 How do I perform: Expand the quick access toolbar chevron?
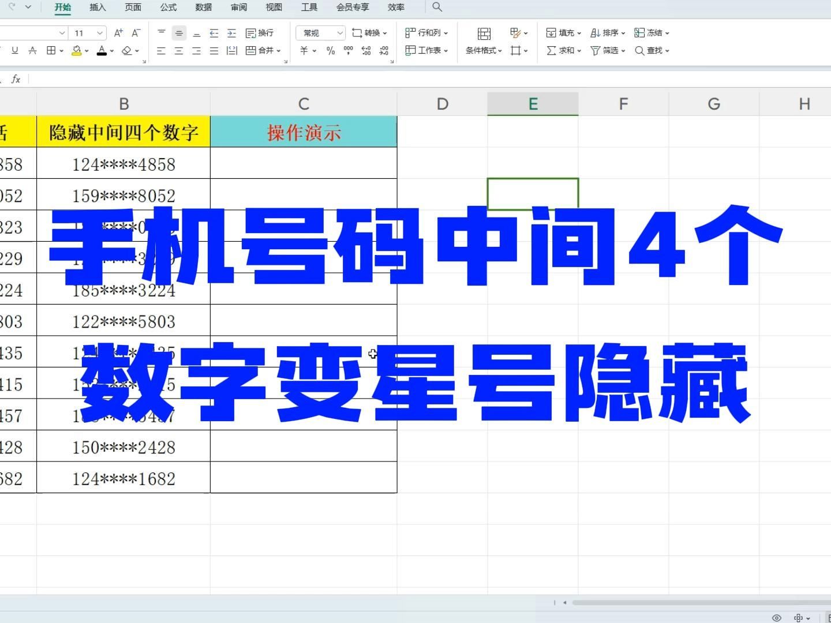click(x=29, y=7)
